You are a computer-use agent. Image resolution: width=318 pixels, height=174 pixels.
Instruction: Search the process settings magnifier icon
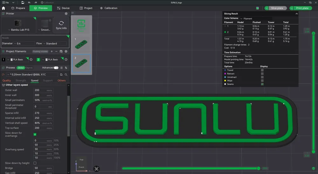pos(66,75)
